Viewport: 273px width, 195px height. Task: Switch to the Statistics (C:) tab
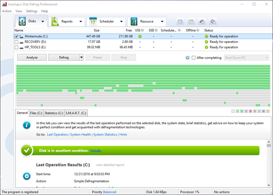54,113
